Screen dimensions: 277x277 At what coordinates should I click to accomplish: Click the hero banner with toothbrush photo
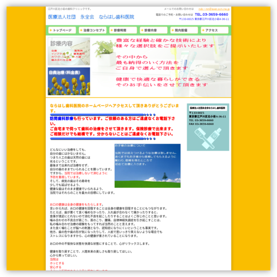pos(162,67)
